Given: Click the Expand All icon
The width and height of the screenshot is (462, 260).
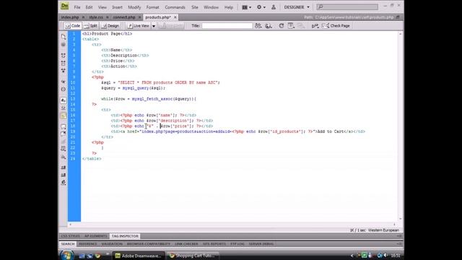Looking at the screenshot, I should pyautogui.click(x=64, y=71).
